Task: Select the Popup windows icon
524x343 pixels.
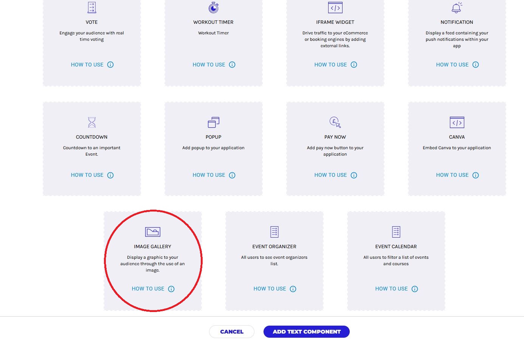Action: coord(214,122)
